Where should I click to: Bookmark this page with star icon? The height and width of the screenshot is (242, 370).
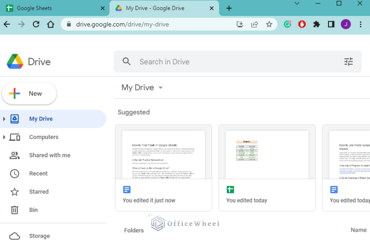coord(269,24)
